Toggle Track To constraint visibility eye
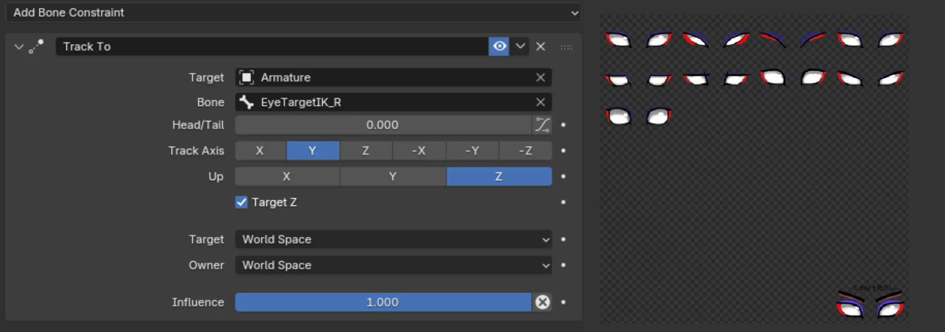The image size is (945, 332). tap(499, 46)
